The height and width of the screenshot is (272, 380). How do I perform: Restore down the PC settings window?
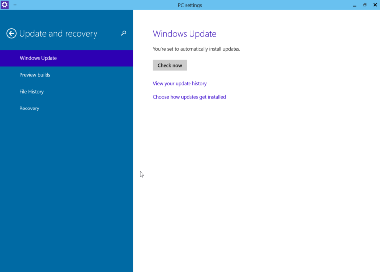tap(365, 5)
